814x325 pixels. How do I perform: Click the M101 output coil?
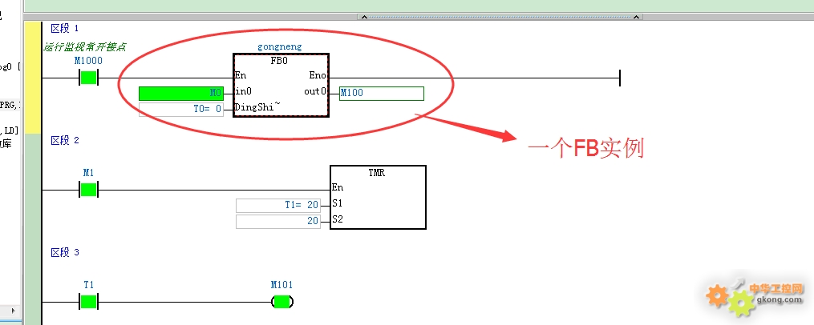click(282, 302)
